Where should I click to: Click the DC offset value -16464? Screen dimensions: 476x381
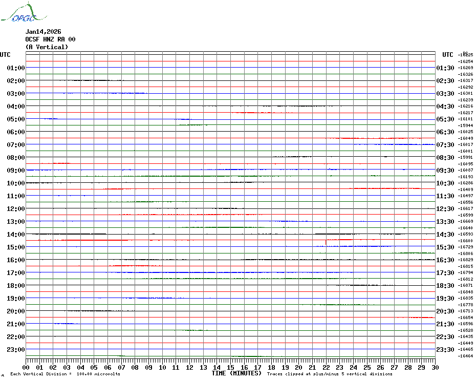pos(465,356)
